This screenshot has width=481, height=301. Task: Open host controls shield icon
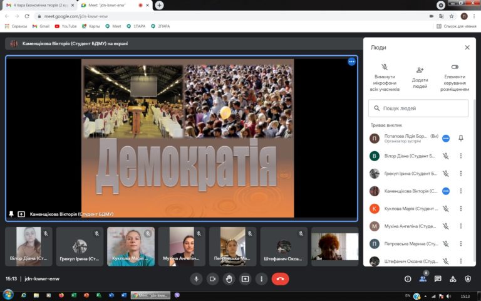coord(468,279)
